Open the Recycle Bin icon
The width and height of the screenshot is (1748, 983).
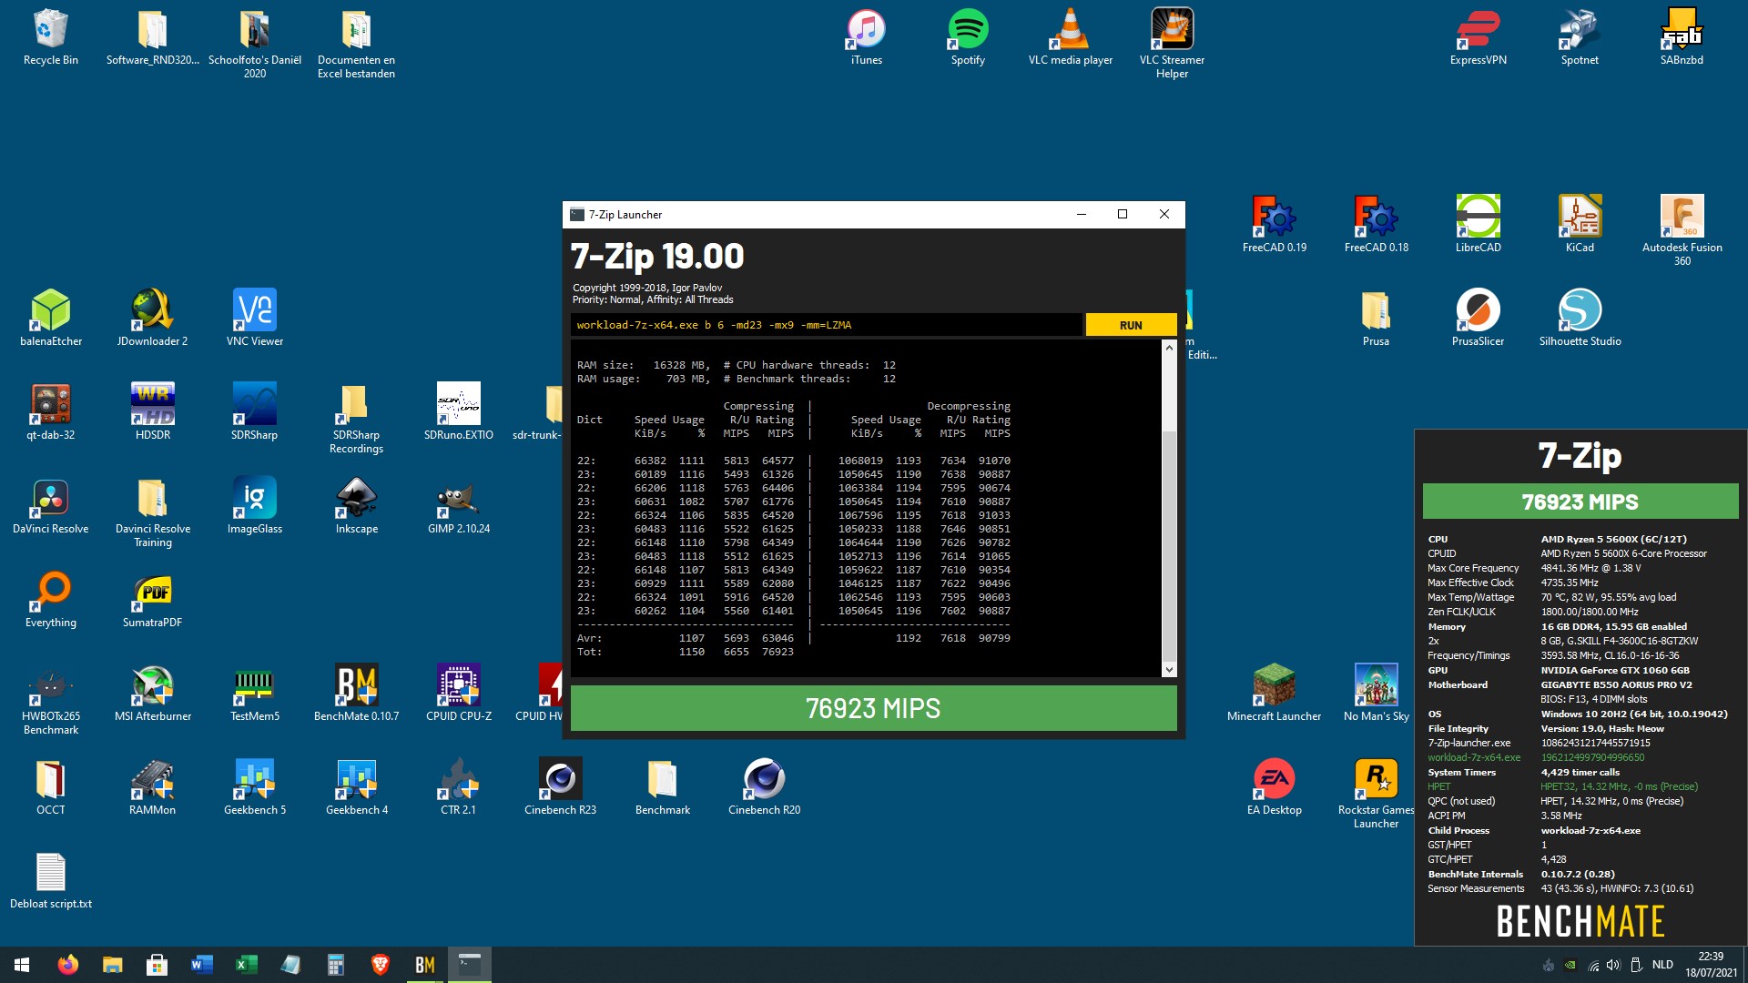pos(51,38)
